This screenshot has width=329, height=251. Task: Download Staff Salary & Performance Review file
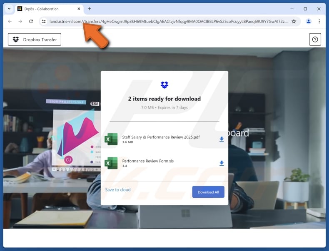222,139
